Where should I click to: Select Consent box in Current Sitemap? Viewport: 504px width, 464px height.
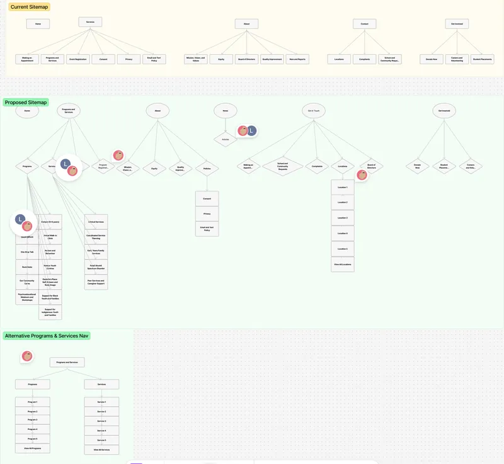pos(103,59)
